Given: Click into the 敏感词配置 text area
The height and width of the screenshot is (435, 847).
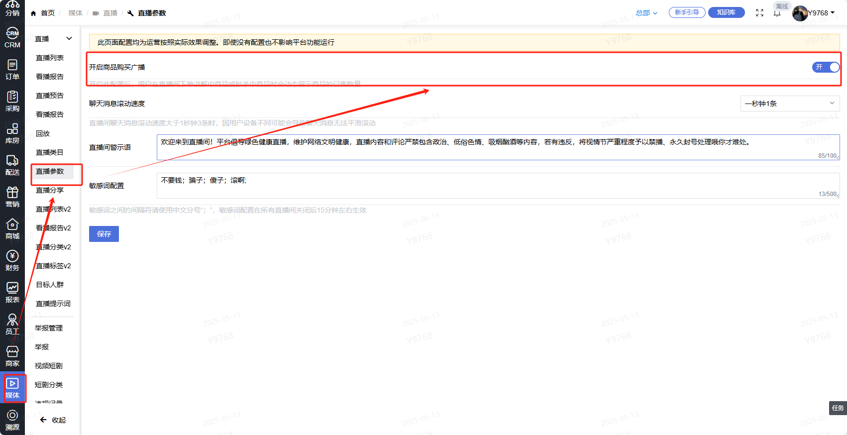Looking at the screenshot, I should [x=498, y=186].
